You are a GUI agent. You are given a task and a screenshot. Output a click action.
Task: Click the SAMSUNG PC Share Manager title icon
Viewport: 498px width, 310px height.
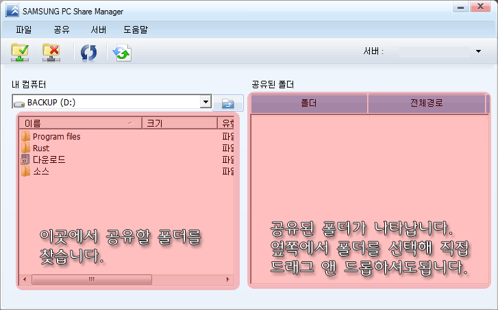coord(12,11)
